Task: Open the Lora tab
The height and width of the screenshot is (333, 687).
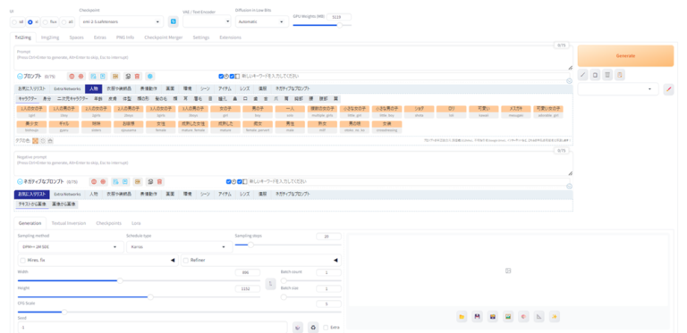Action: (136, 223)
